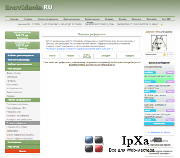The width and height of the screenshot is (180, 158).
Task: Click the SnovIdenie.RU site logo
Action: click(x=29, y=8)
